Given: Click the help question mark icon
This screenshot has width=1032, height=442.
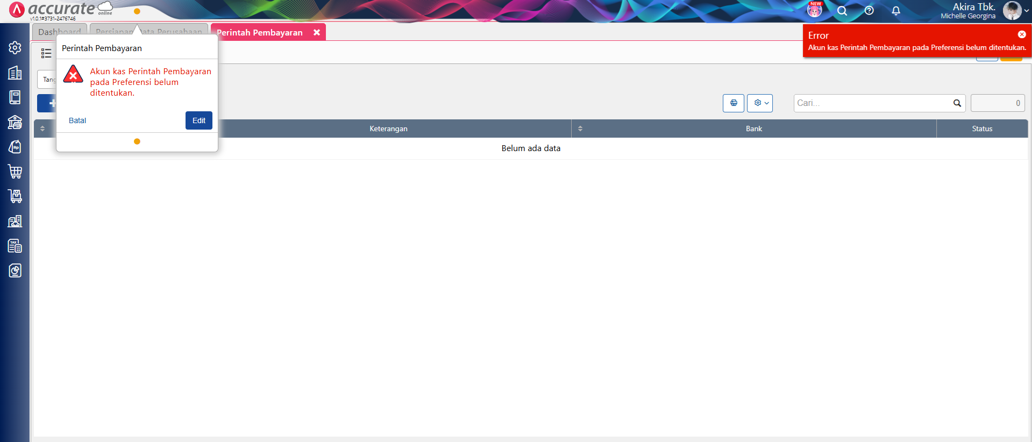Looking at the screenshot, I should (869, 11).
